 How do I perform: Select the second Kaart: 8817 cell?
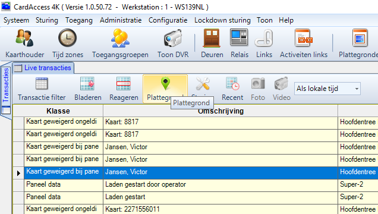220,136
